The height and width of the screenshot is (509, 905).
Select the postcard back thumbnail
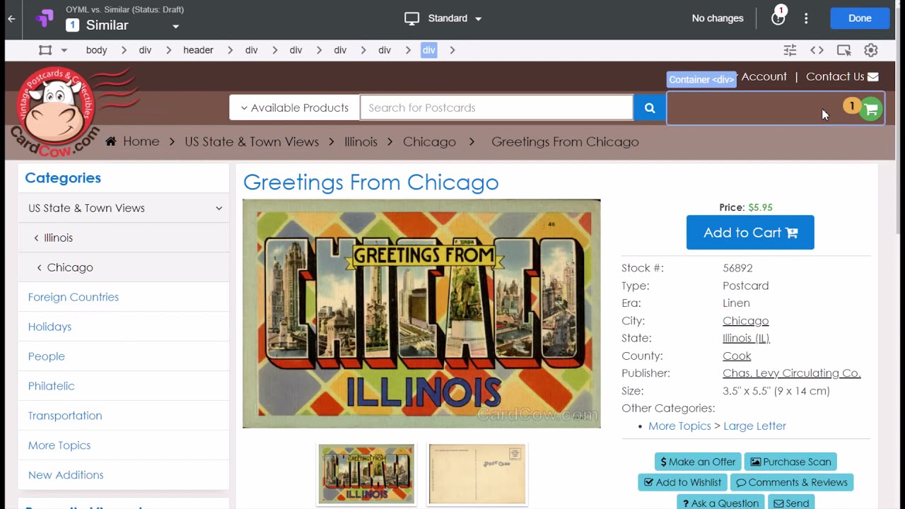click(x=477, y=474)
